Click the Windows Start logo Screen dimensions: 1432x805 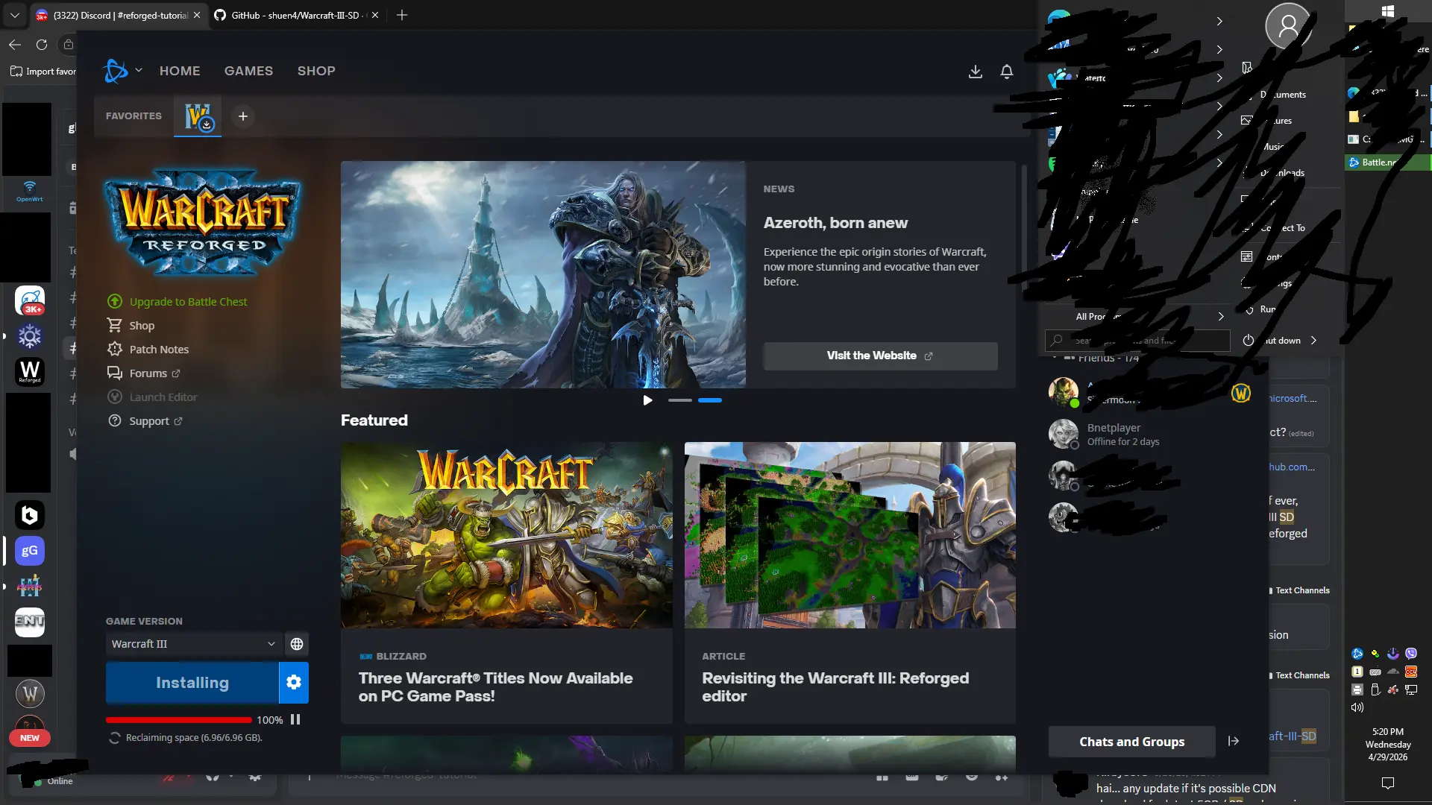tap(1388, 11)
